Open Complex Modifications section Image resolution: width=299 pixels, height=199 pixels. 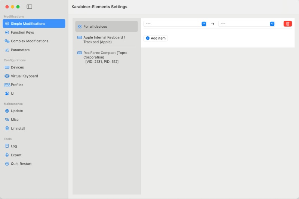coord(29,41)
